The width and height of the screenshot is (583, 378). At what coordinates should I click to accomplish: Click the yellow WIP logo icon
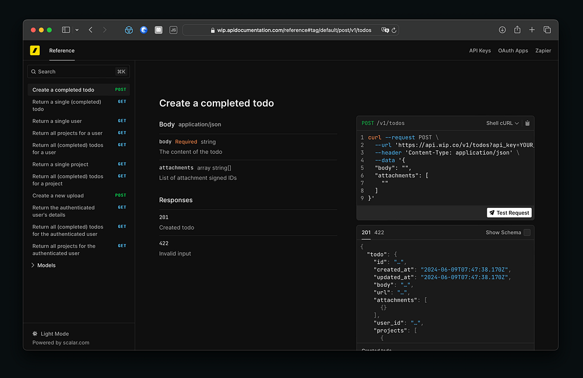[35, 51]
